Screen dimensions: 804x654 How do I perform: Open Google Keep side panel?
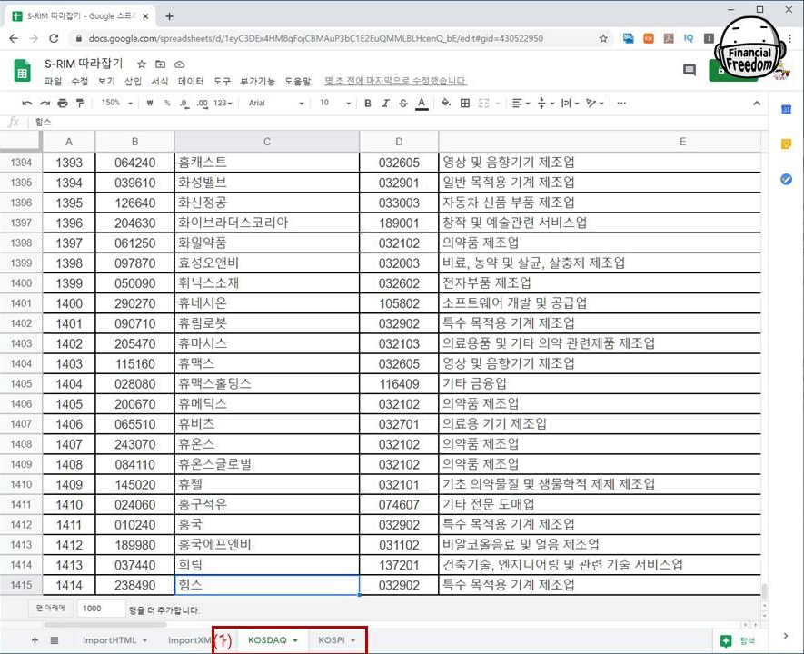(786, 144)
